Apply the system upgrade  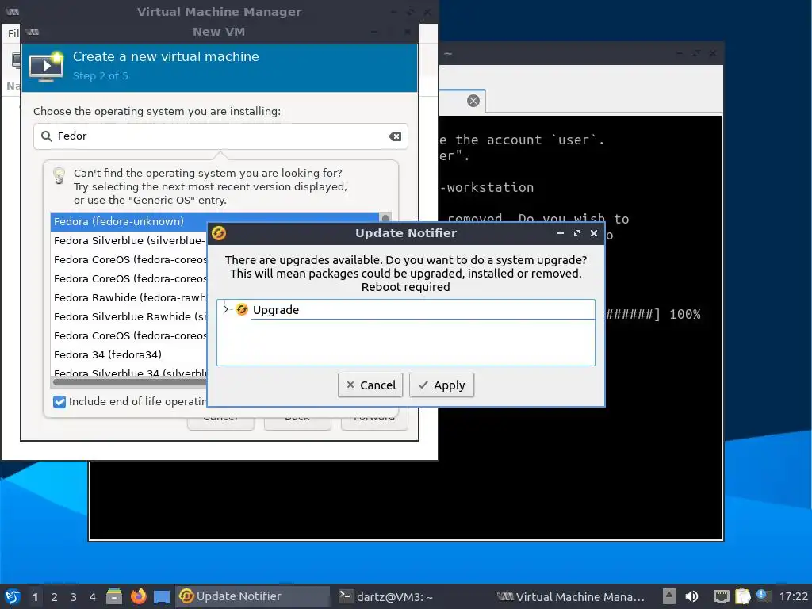pyautogui.click(x=441, y=385)
